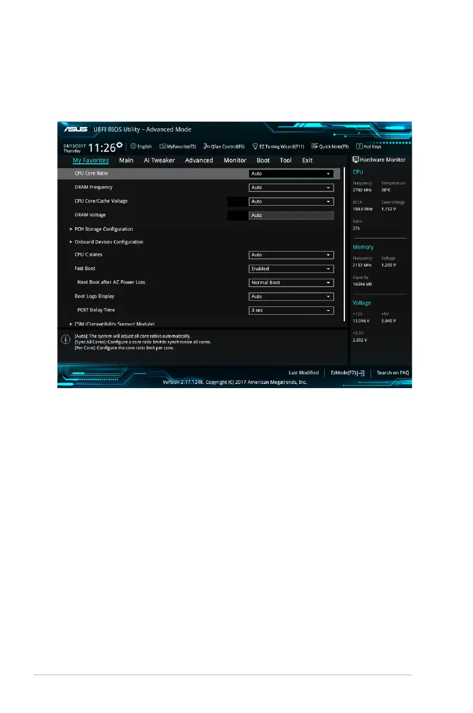Click Search on FAQ

(x=393, y=373)
